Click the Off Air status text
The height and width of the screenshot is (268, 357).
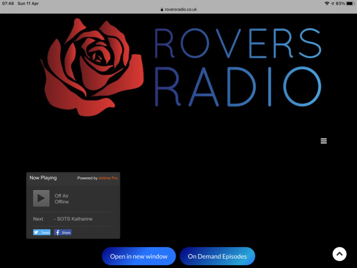[x=61, y=196]
